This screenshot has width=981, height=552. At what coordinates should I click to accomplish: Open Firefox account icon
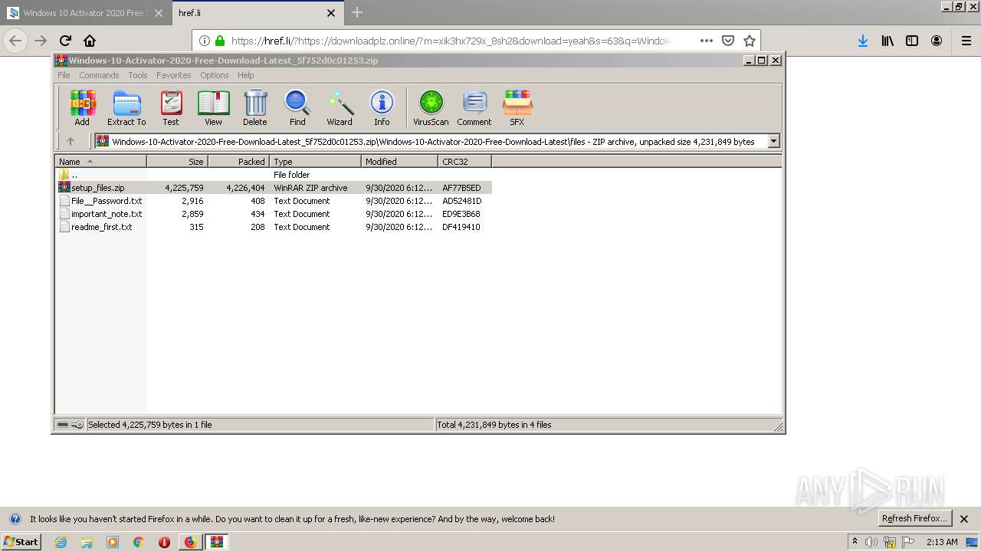coord(937,41)
